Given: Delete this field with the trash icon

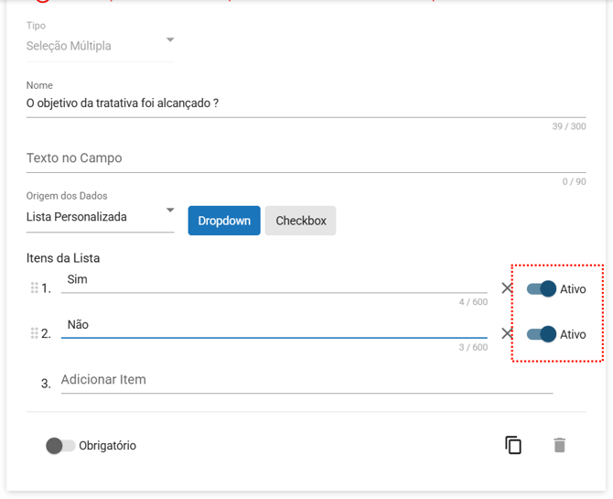Looking at the screenshot, I should pyautogui.click(x=560, y=445).
